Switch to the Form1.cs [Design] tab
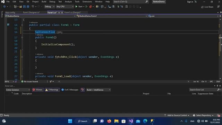Image resolution: width=222 pixels, height=125 pixels. (72, 12)
